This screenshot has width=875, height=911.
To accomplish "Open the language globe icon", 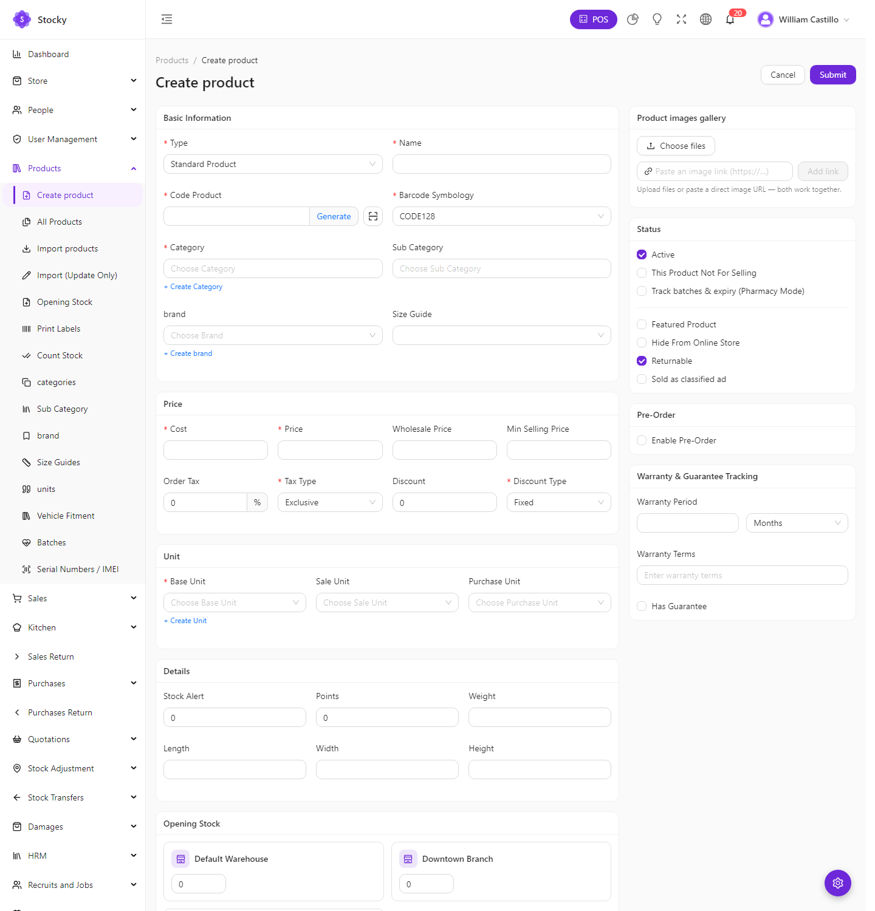I will [705, 19].
